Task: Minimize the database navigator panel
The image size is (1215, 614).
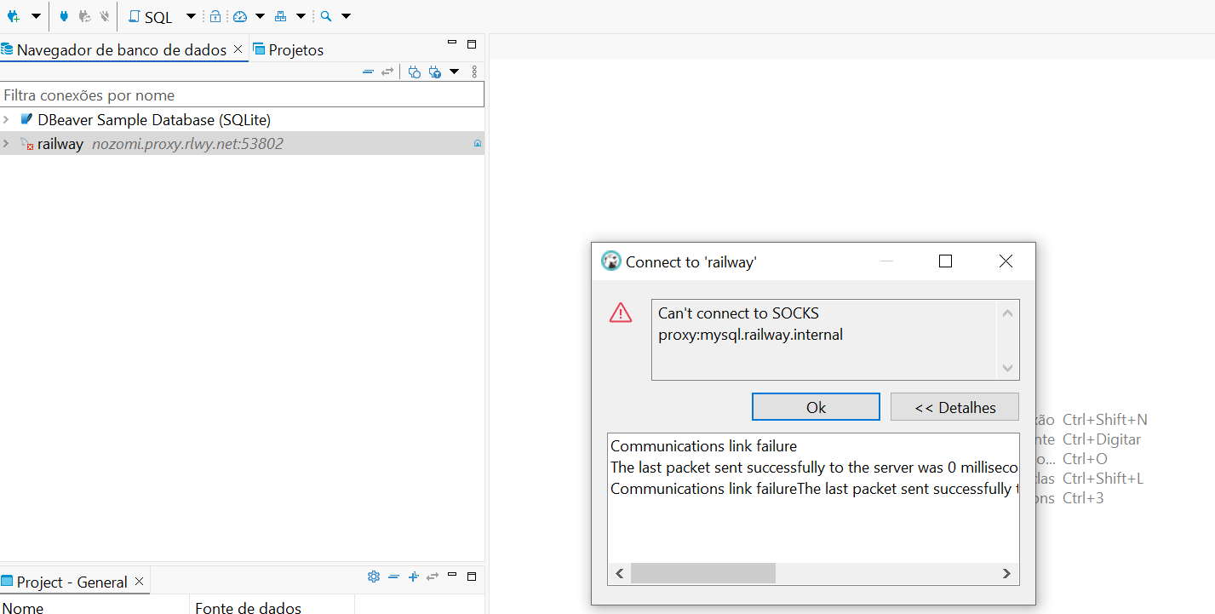Action: coord(452,42)
